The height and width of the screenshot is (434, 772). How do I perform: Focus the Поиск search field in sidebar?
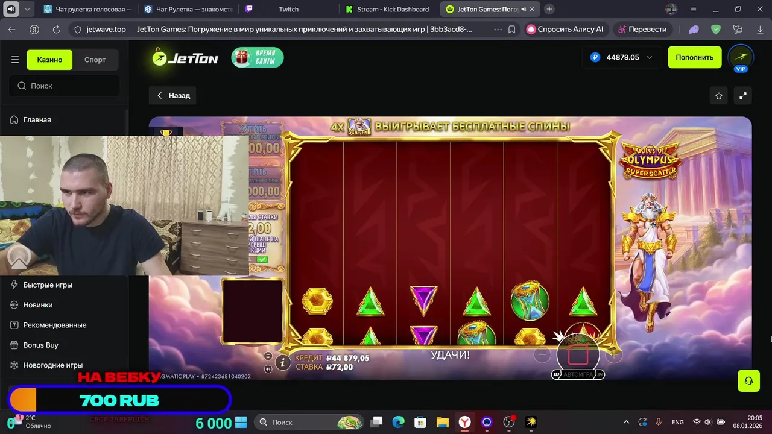pos(64,86)
